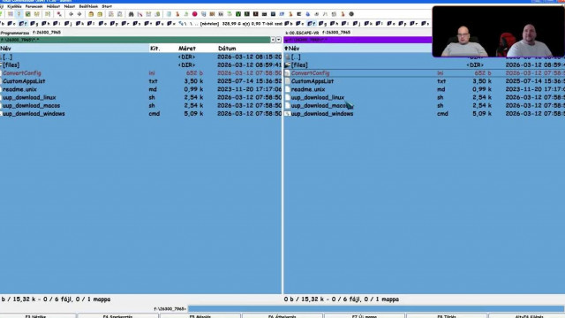Switch right panel to drive f
The width and height of the screenshot is (565, 318).
point(312,24)
